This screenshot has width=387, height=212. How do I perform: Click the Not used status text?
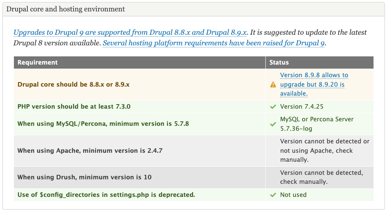coord(293,195)
